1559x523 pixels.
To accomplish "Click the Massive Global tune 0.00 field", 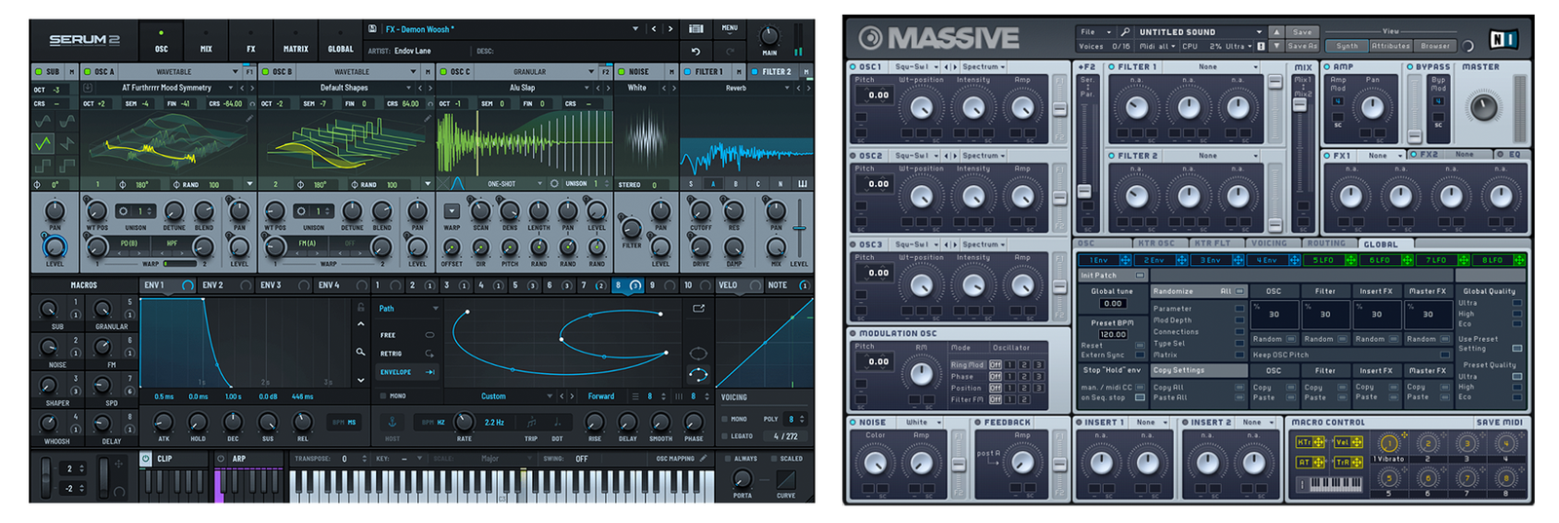I will [x=1113, y=303].
